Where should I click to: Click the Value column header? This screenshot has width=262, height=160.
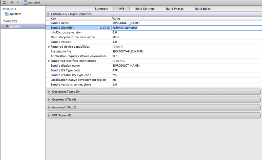tap(116, 19)
